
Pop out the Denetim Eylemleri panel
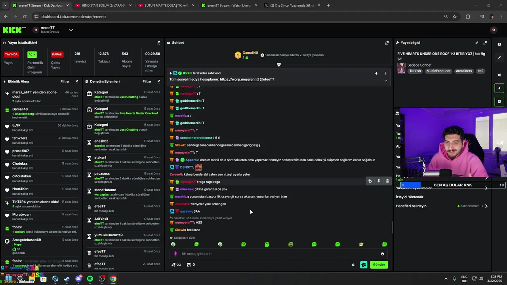tap(158, 82)
